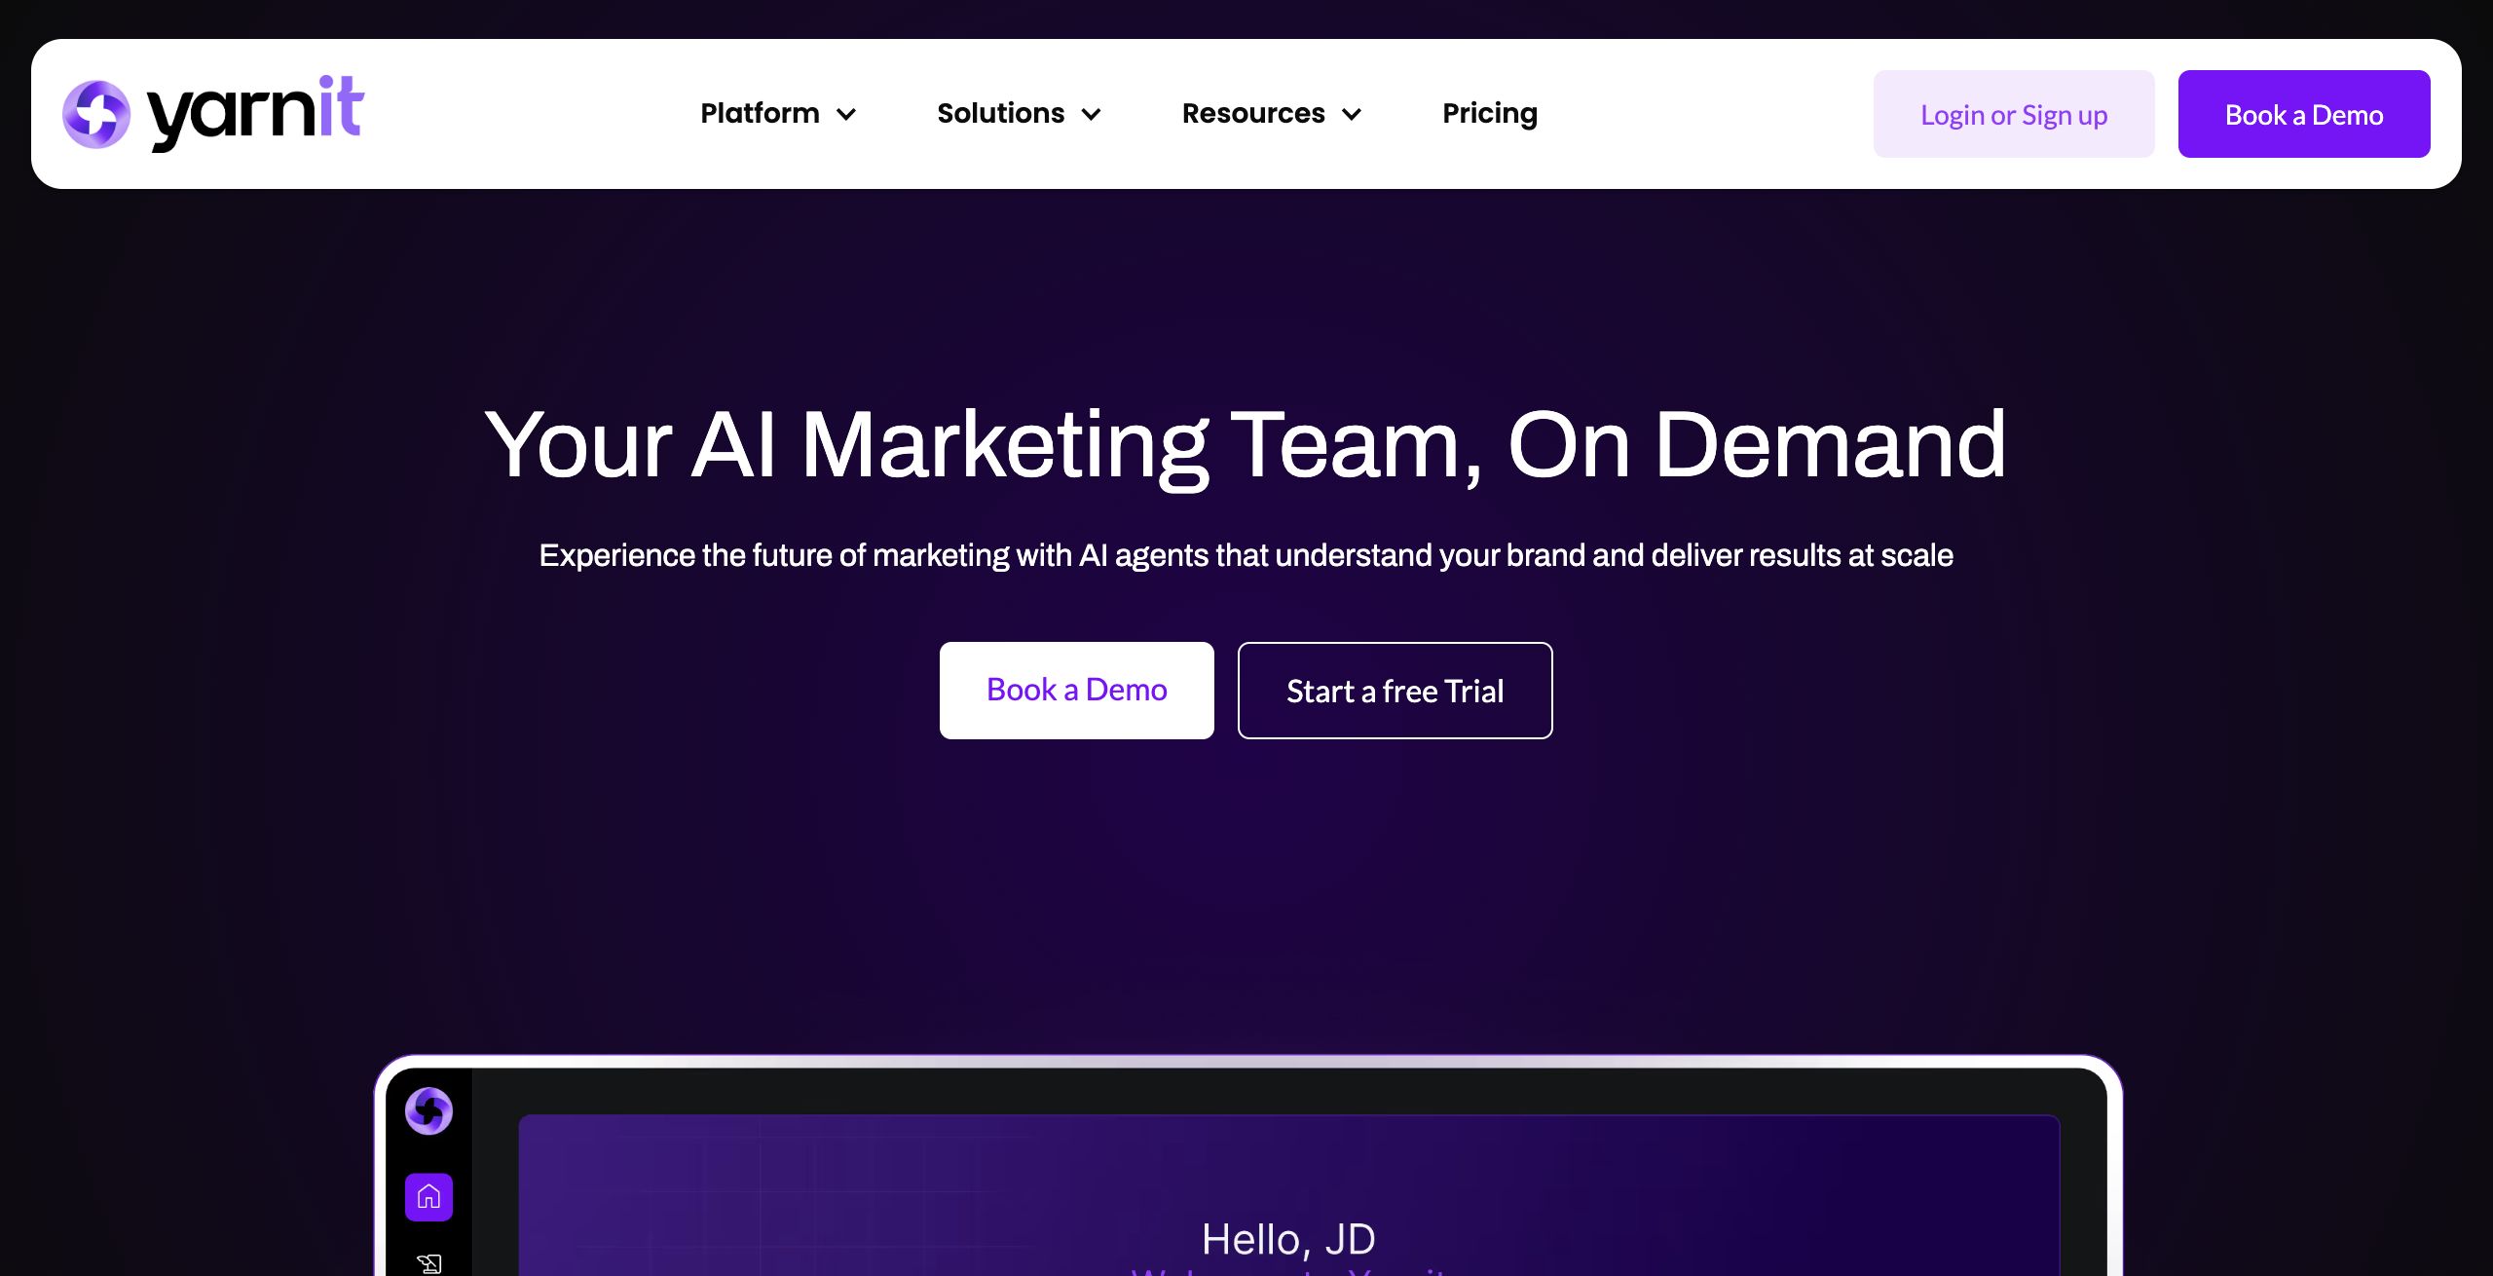This screenshot has width=2493, height=1276.
Task: Expand the chevron next to Solutions
Action: tap(1092, 115)
